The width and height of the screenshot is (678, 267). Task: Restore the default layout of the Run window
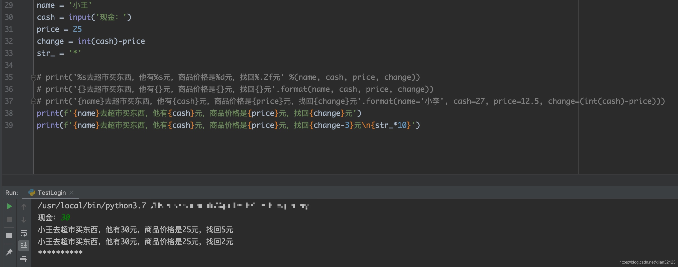(x=9, y=236)
